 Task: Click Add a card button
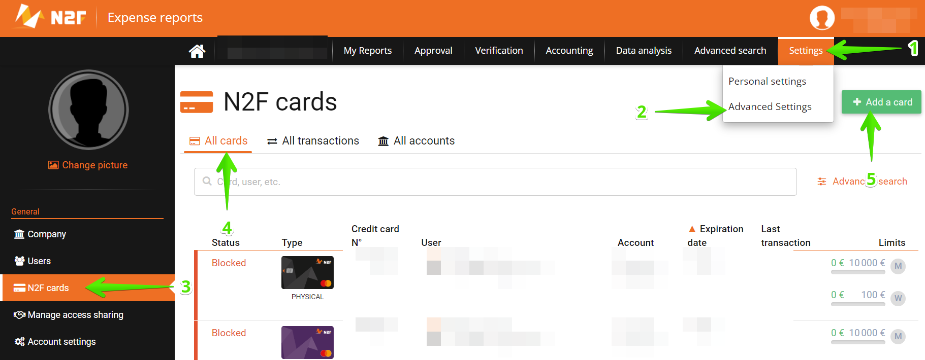[x=881, y=102]
